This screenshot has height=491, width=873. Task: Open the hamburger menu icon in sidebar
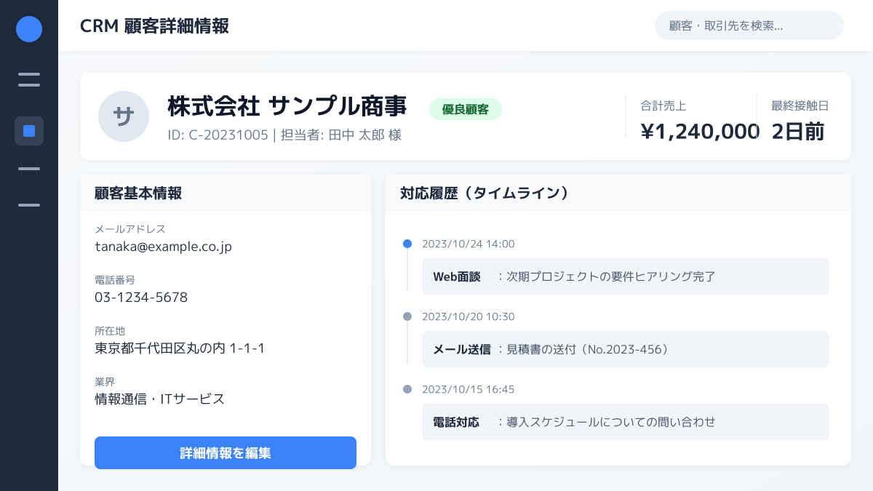[x=29, y=80]
